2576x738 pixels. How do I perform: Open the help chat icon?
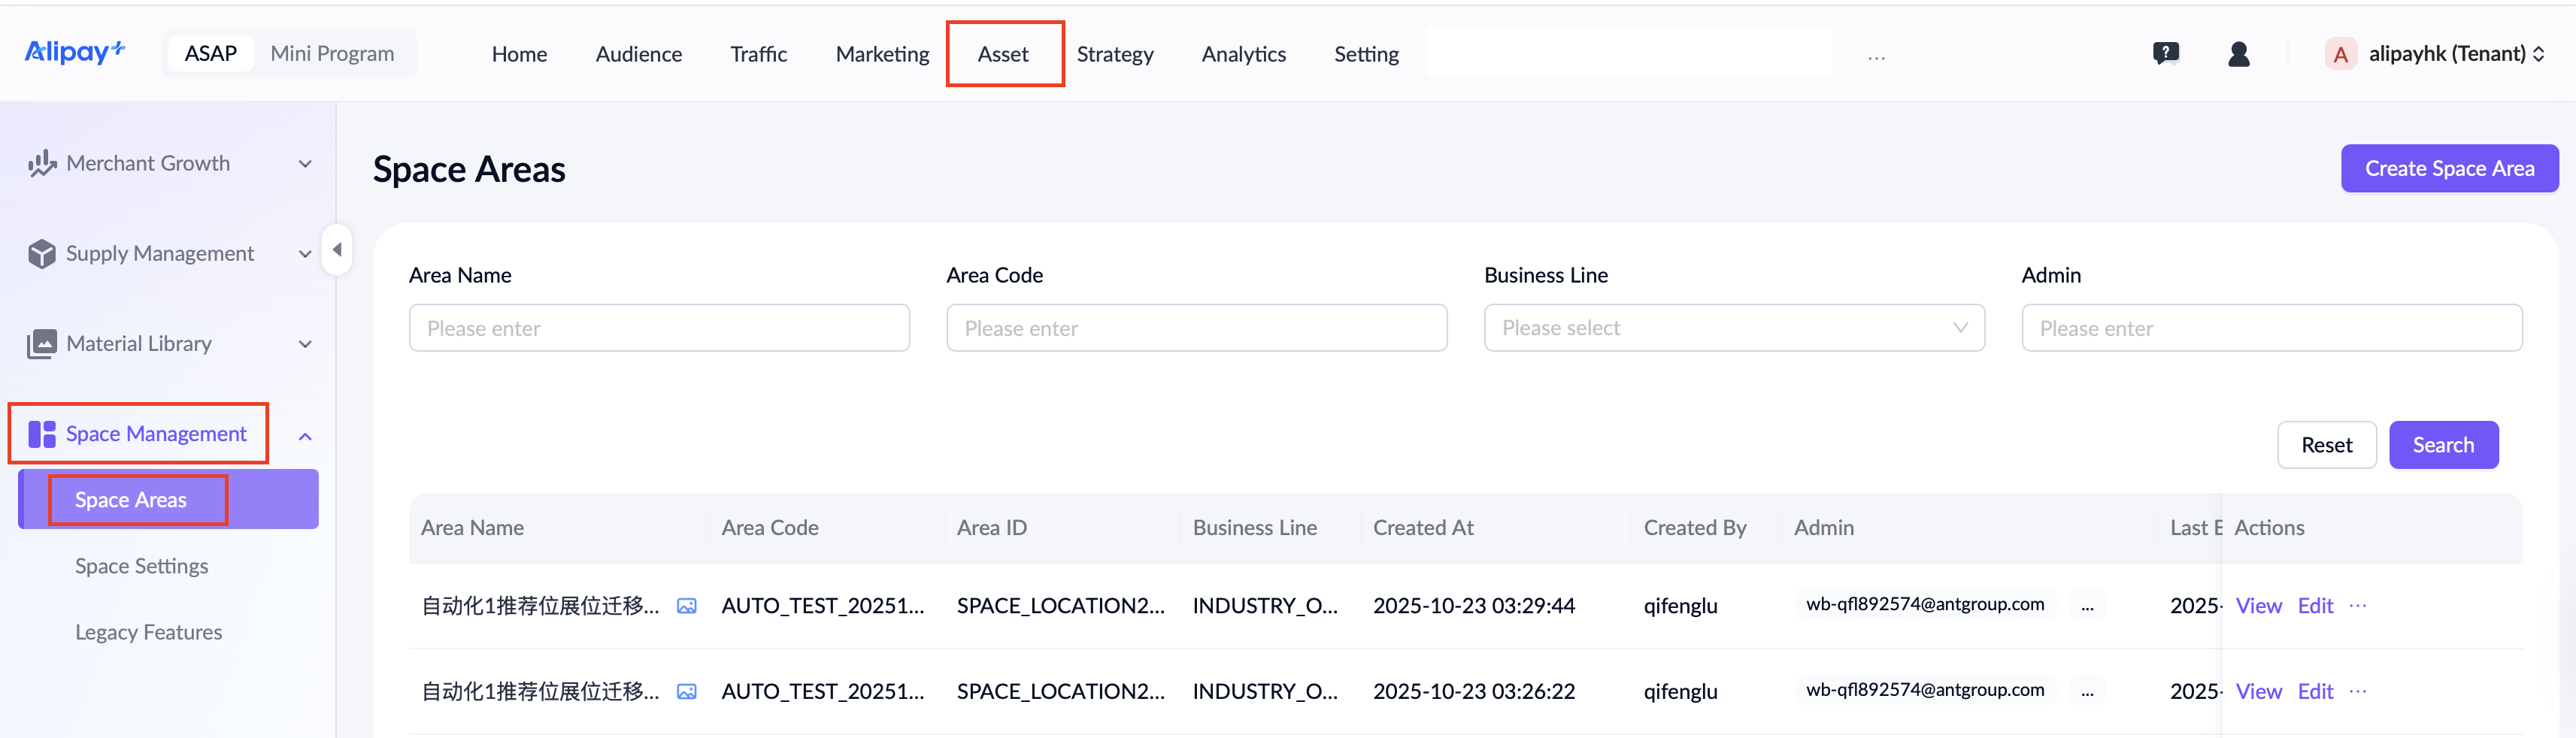pos(2165,54)
